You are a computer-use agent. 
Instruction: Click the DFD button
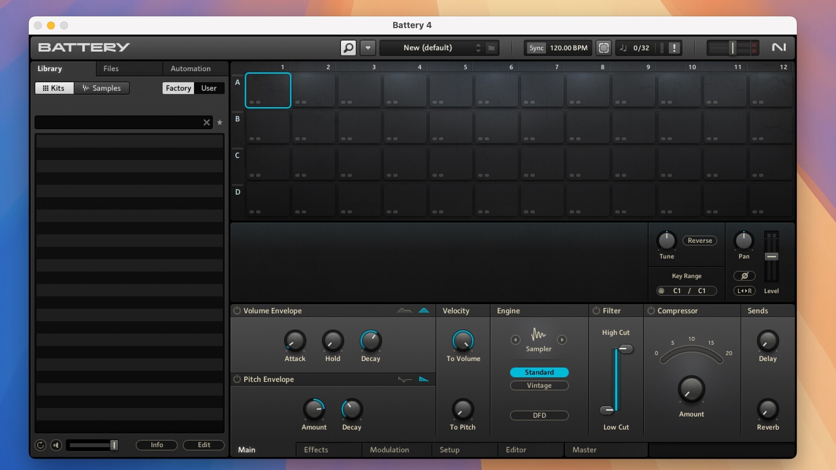tap(539, 415)
